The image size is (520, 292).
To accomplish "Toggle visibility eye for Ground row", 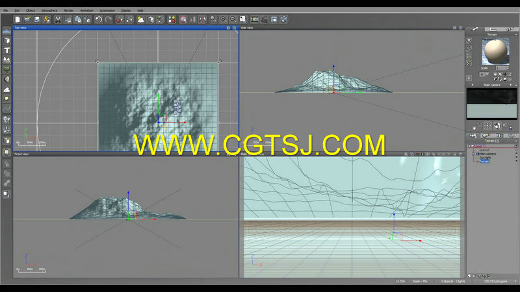I will click(516, 150).
